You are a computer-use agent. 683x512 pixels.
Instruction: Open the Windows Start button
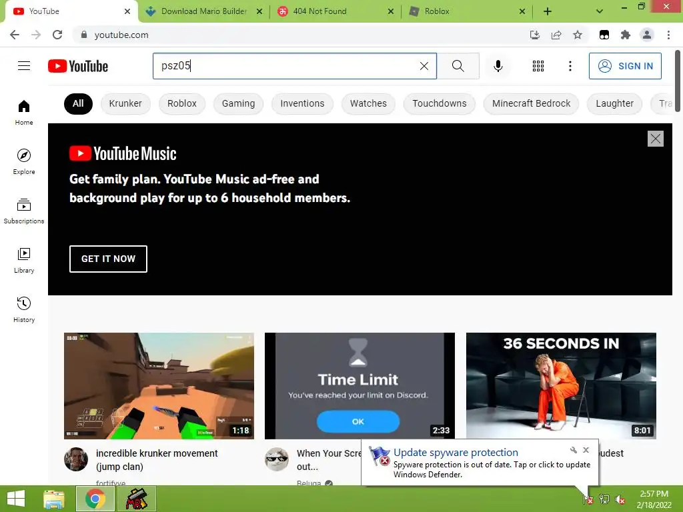click(x=16, y=499)
